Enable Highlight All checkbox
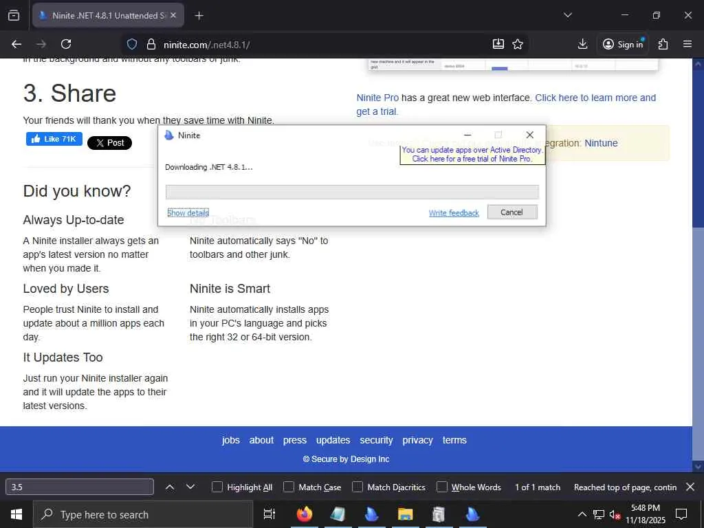Viewport: 704px width, 528px height. [x=217, y=487]
